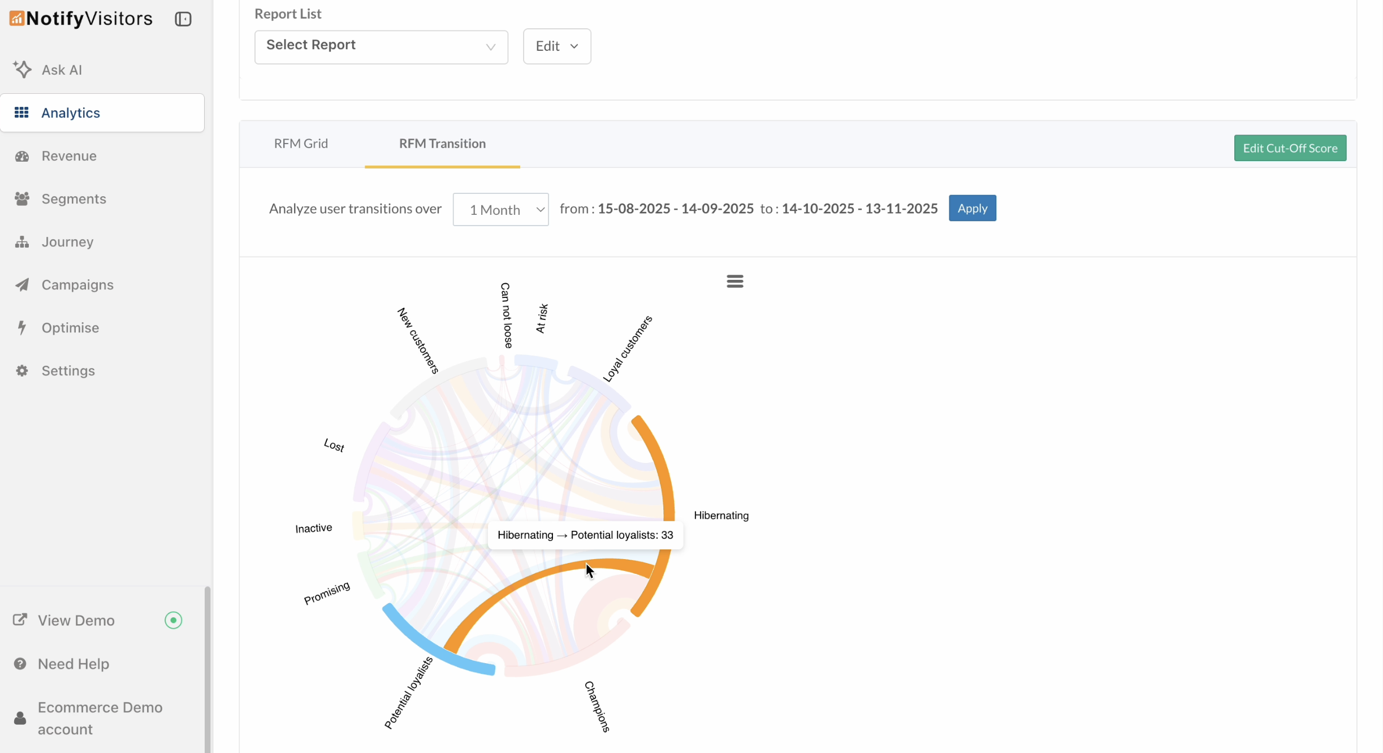This screenshot has width=1383, height=753.
Task: Open the Need Help link
Action: pyautogui.click(x=73, y=664)
